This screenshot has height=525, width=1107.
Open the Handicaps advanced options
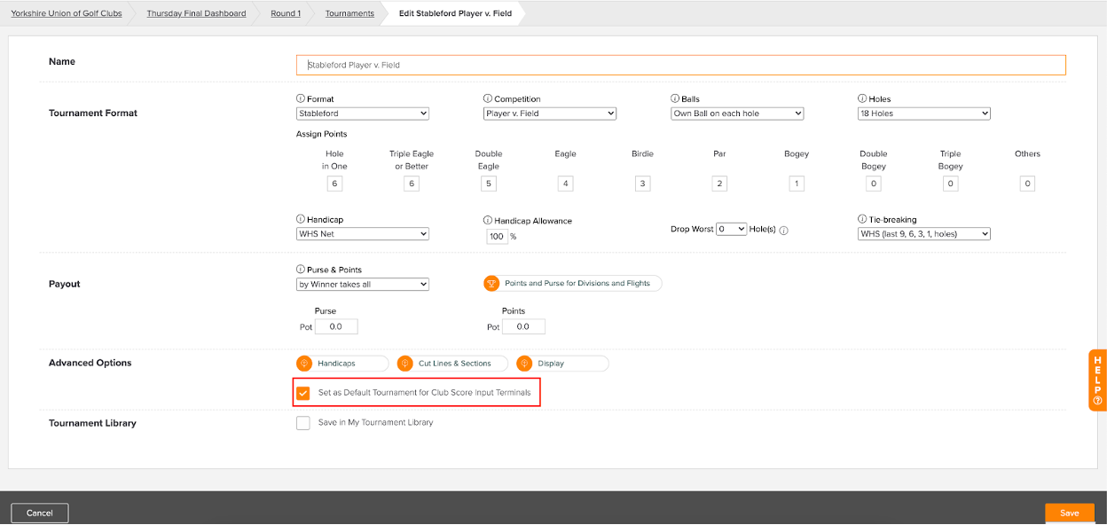tap(342, 364)
